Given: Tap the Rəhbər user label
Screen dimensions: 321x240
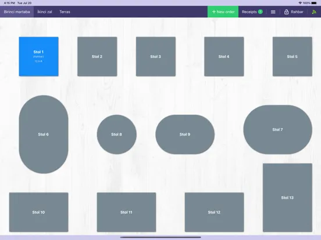Looking at the screenshot, I should (297, 12).
